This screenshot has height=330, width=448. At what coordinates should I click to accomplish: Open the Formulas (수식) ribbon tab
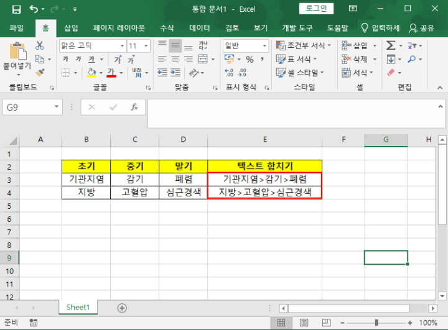(x=167, y=28)
